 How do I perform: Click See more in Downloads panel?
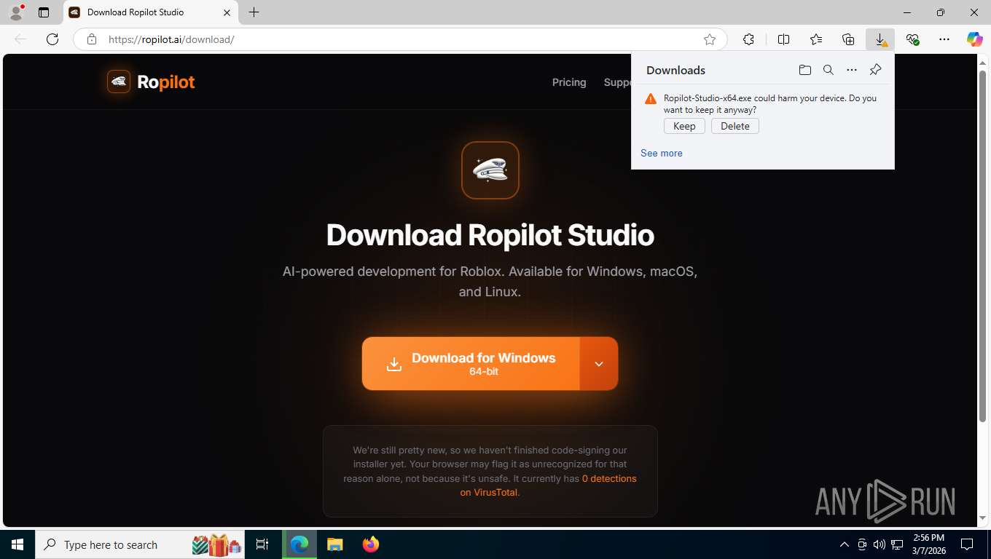662,153
